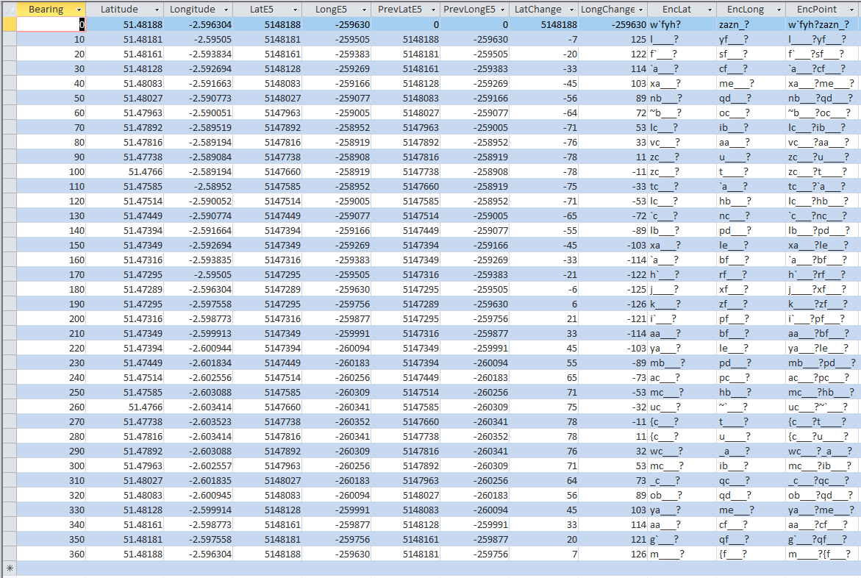This screenshot has height=578, width=861.
Task: Select the EncLat column header label
Action: 676,10
